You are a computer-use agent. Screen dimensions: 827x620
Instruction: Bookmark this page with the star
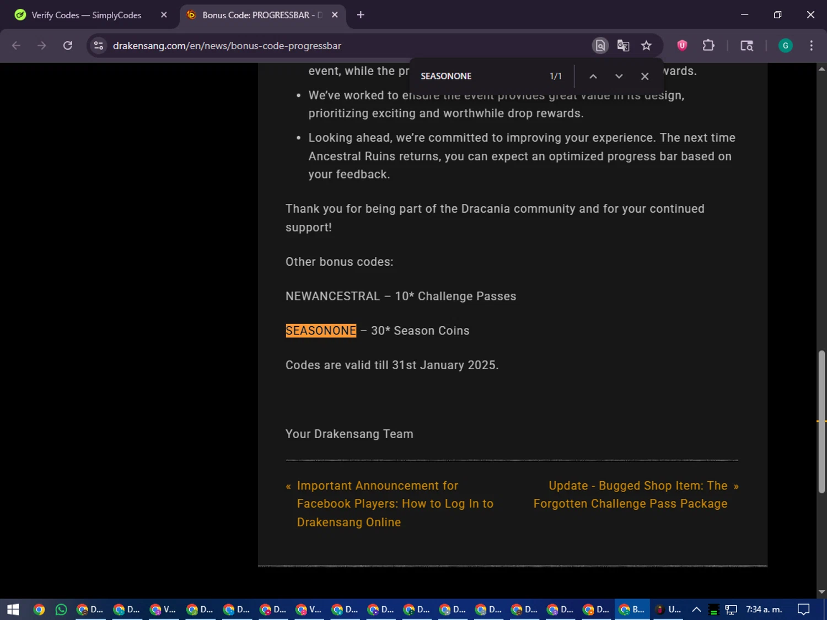tap(647, 46)
